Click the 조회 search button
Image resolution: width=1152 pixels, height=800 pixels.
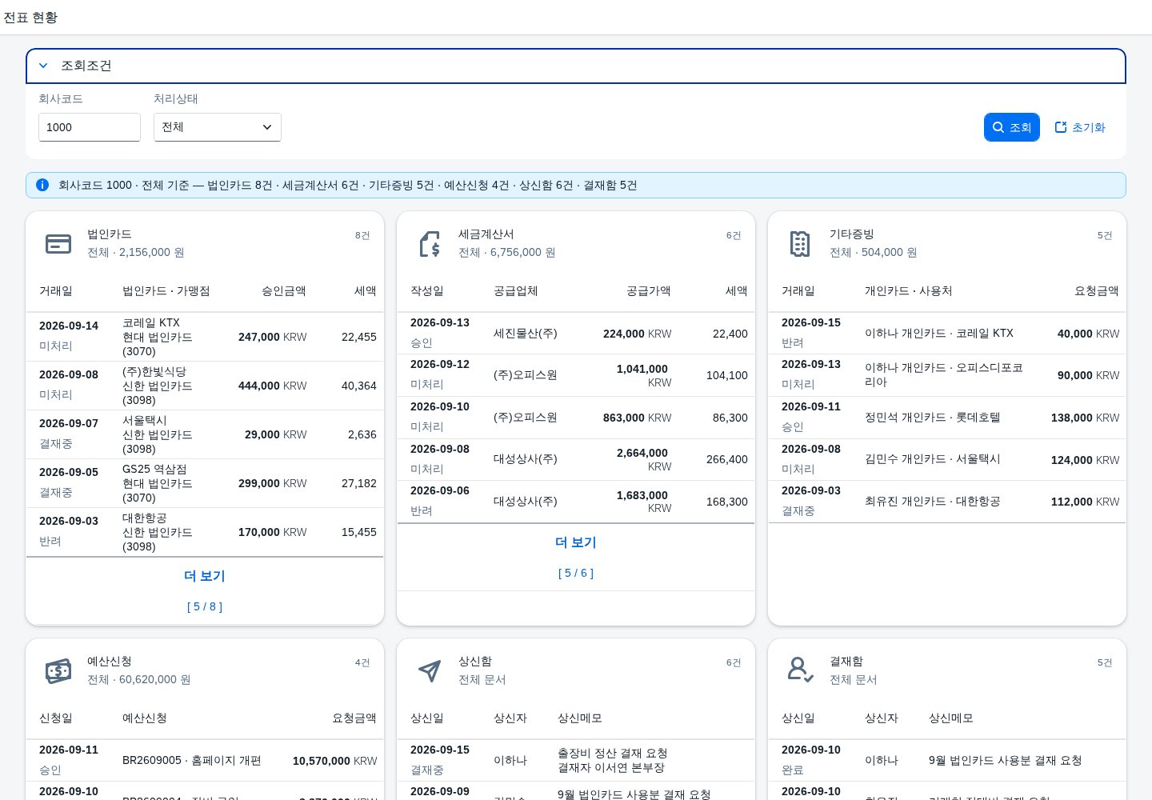pyautogui.click(x=1012, y=127)
